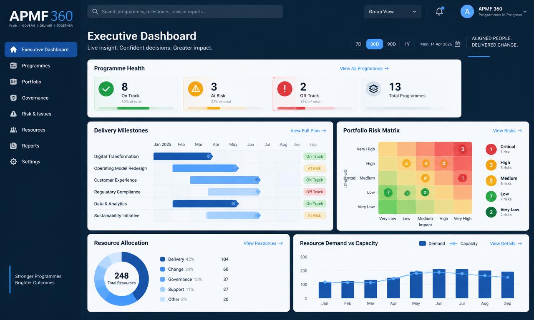Click the Resources people icon
534x320 pixels.
point(13,130)
